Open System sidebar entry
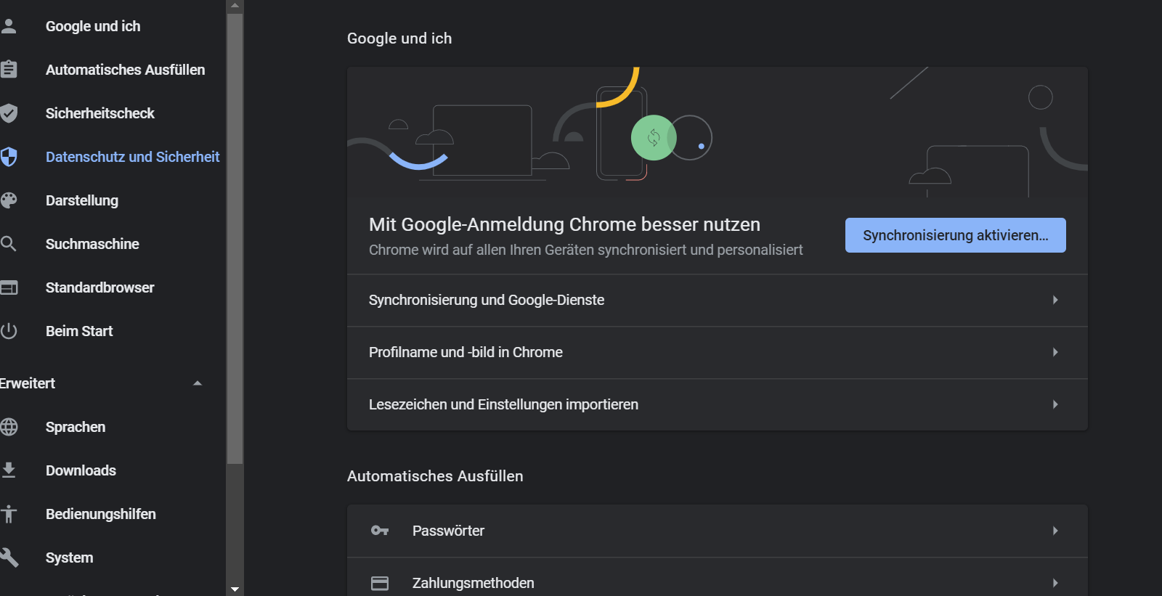 pyautogui.click(x=70, y=558)
